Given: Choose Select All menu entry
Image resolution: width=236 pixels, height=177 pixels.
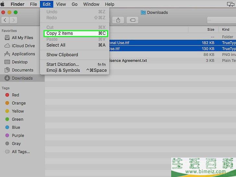Looking at the screenshot, I should (x=56, y=45).
